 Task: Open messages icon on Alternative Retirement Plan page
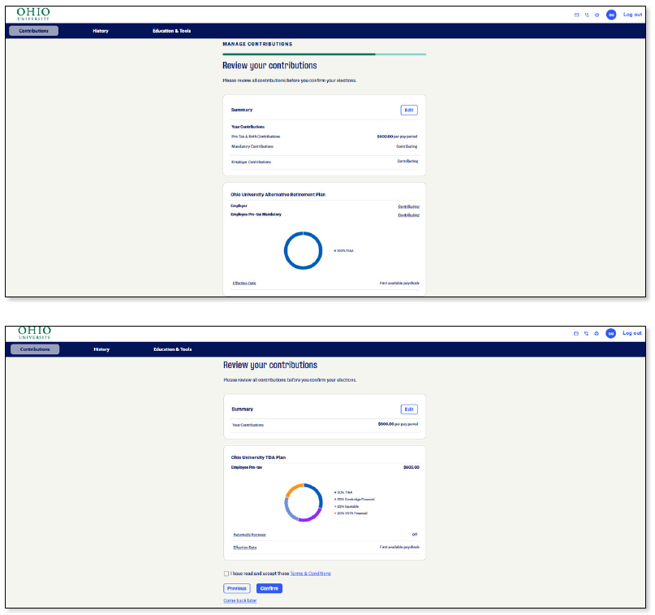click(x=576, y=15)
